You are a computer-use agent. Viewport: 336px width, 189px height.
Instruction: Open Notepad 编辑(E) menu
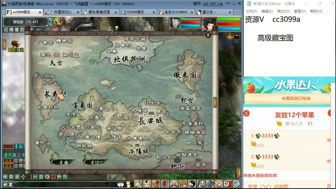(267, 11)
